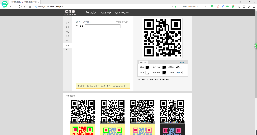
Task: Click the browser forward arrow
Action: [15, 7]
